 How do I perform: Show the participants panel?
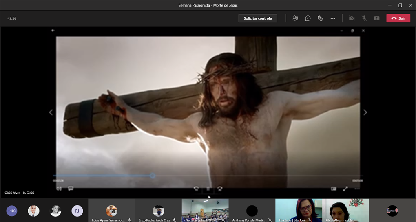click(295, 18)
